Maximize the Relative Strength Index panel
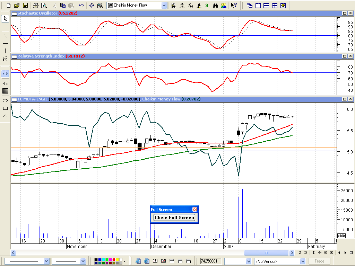The image size is (355, 266). pyautogui.click(x=345, y=56)
